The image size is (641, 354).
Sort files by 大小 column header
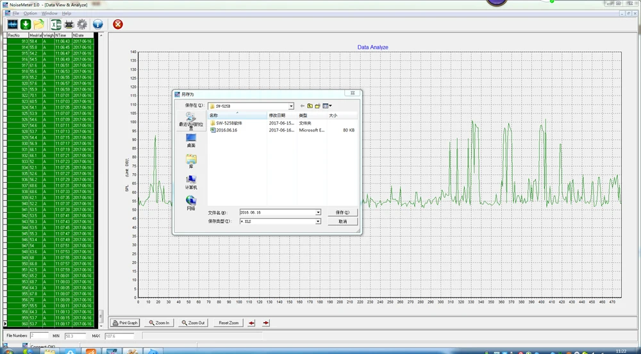click(x=342, y=115)
